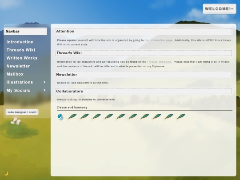
Task: Open the Introduction page from navbar
Action: coord(20,42)
